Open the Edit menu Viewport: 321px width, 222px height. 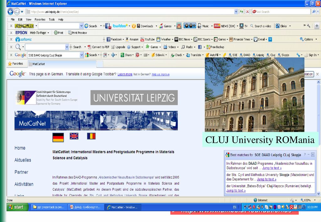tap(20, 20)
